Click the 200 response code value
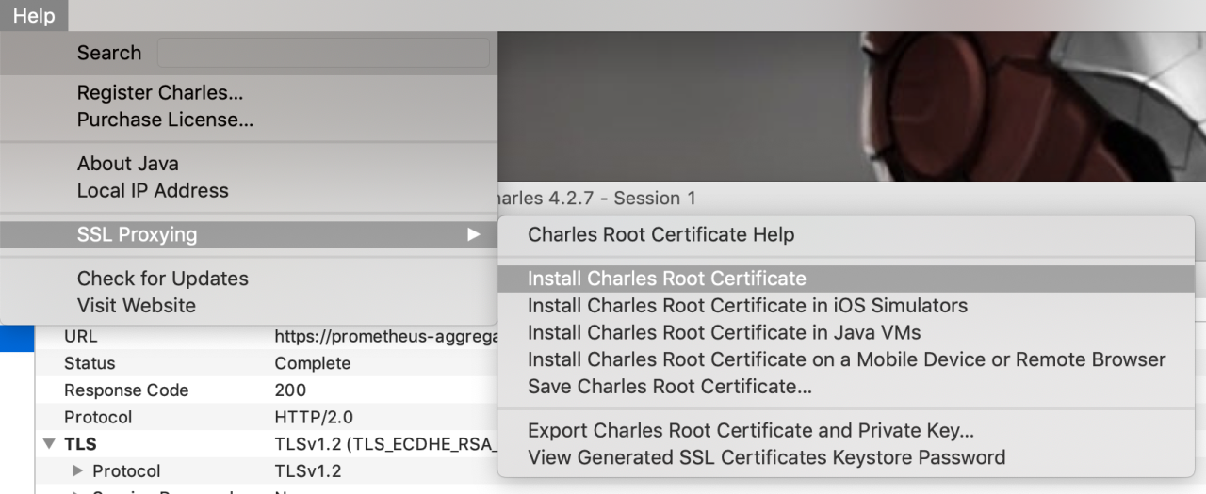 click(x=290, y=390)
